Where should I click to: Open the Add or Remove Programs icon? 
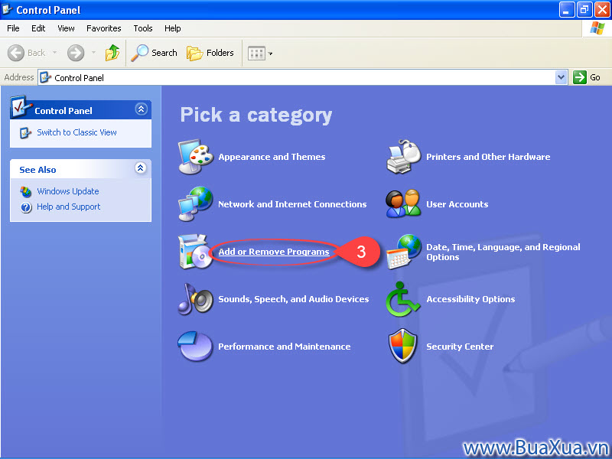click(x=194, y=252)
